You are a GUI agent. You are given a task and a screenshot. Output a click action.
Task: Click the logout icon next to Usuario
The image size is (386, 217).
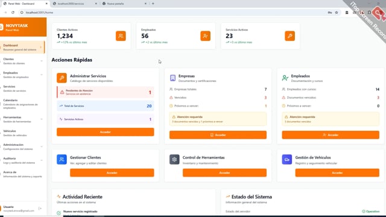(x=40, y=209)
